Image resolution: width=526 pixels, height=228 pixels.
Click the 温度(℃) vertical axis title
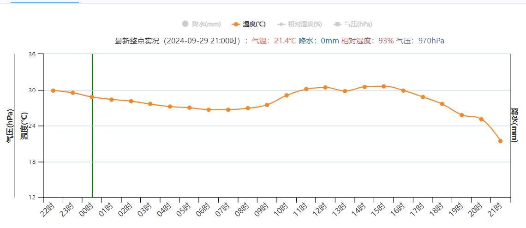point(24,126)
